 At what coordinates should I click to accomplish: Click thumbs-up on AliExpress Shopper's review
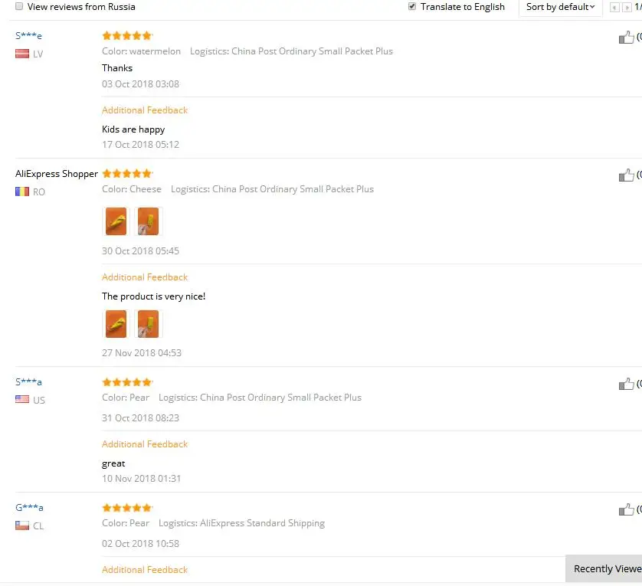626,175
